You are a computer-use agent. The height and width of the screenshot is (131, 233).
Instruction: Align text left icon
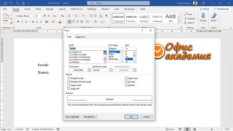pyautogui.click(x=70, y=22)
